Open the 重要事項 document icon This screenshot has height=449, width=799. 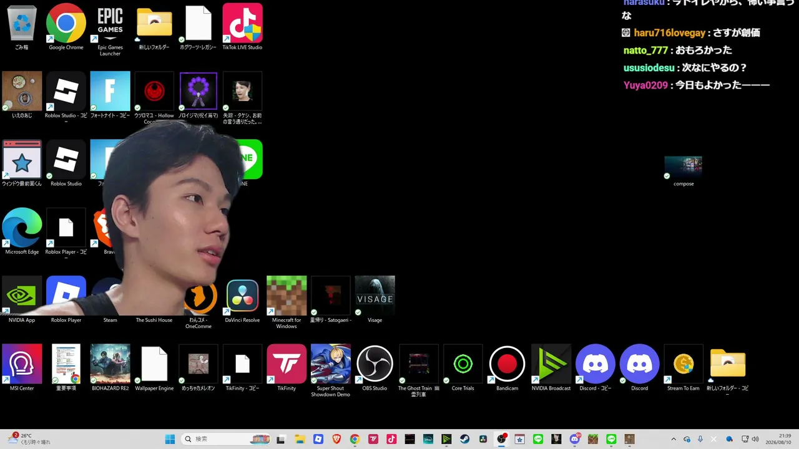coord(66,368)
